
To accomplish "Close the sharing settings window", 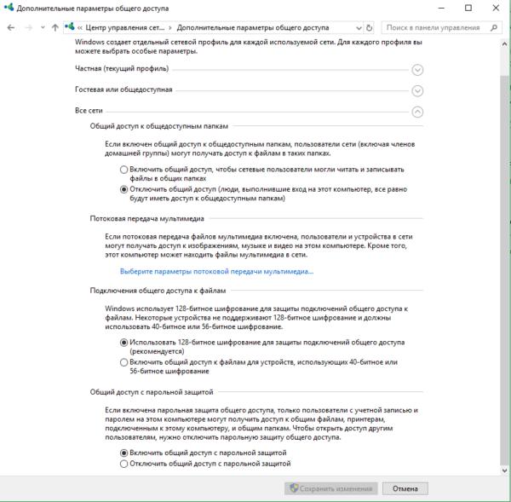I will click(x=496, y=8).
